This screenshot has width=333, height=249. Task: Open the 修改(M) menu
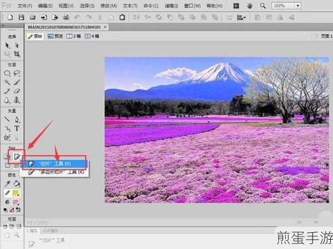click(109, 6)
